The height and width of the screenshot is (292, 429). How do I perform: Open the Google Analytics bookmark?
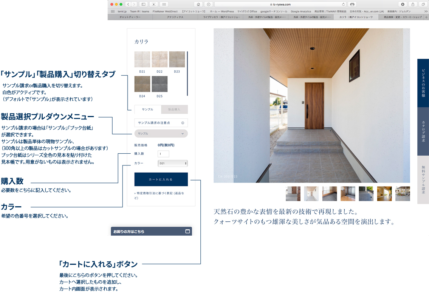301,11
